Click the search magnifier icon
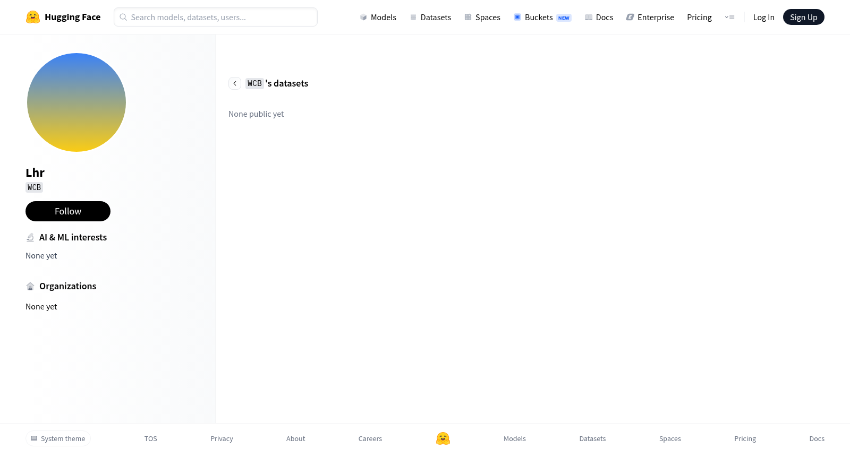The width and height of the screenshot is (850, 457). [123, 17]
